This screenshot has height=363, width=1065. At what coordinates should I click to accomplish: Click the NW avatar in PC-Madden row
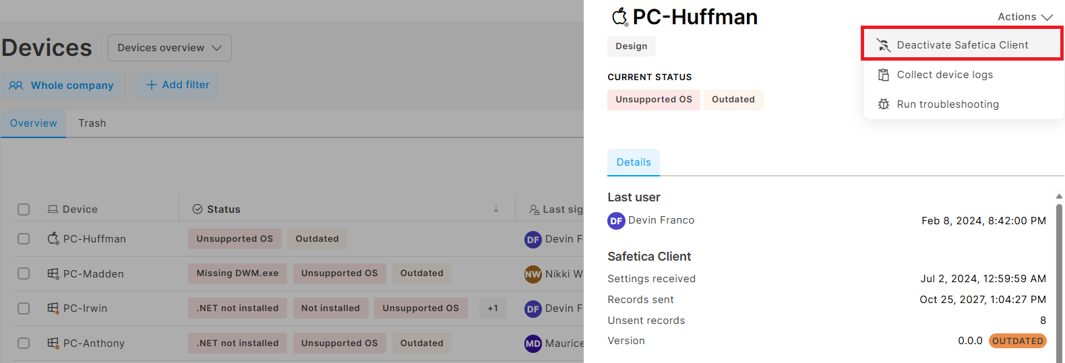coord(533,274)
